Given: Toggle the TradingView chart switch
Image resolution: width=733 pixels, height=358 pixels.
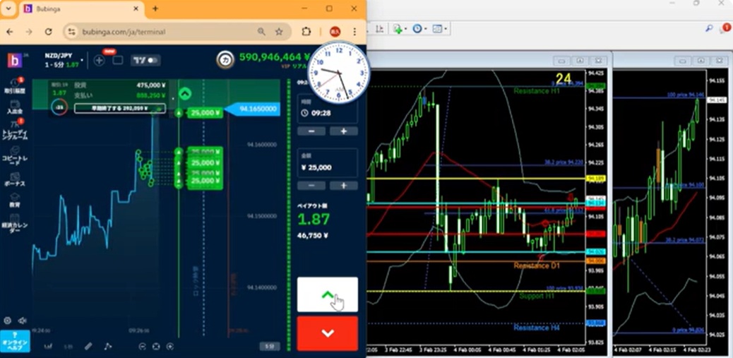Looking at the screenshot, I should (146, 60).
